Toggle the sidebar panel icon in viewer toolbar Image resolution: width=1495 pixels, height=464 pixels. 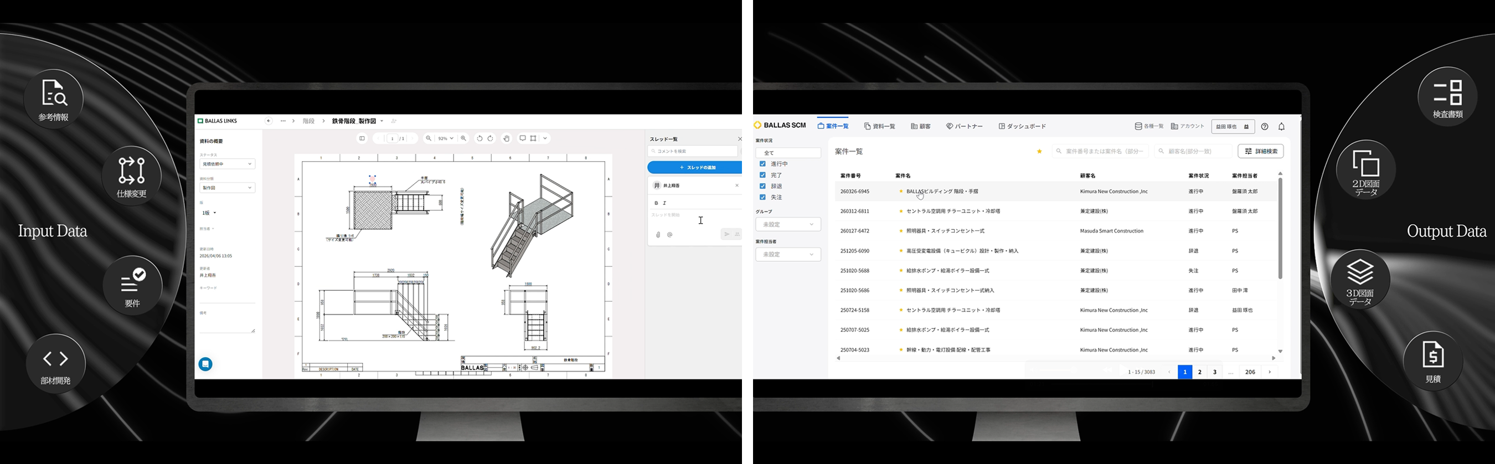click(362, 138)
